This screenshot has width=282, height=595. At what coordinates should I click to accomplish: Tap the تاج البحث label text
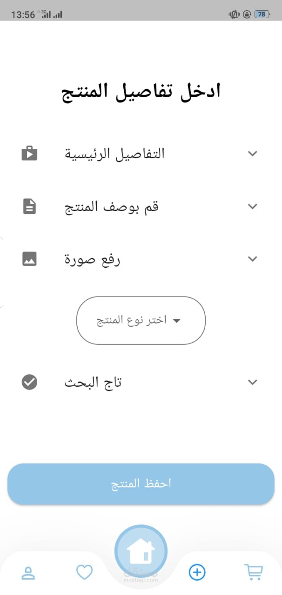(93, 383)
